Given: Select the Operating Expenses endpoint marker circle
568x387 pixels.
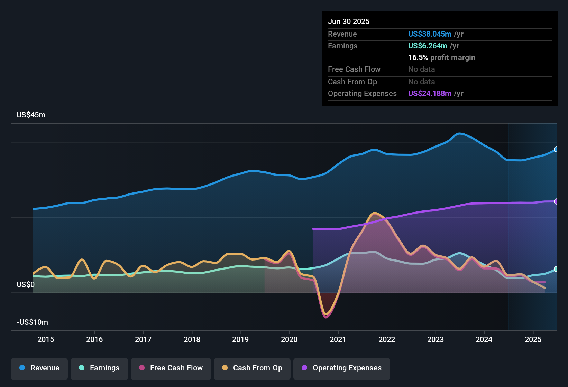Looking at the screenshot, I should 556,201.
